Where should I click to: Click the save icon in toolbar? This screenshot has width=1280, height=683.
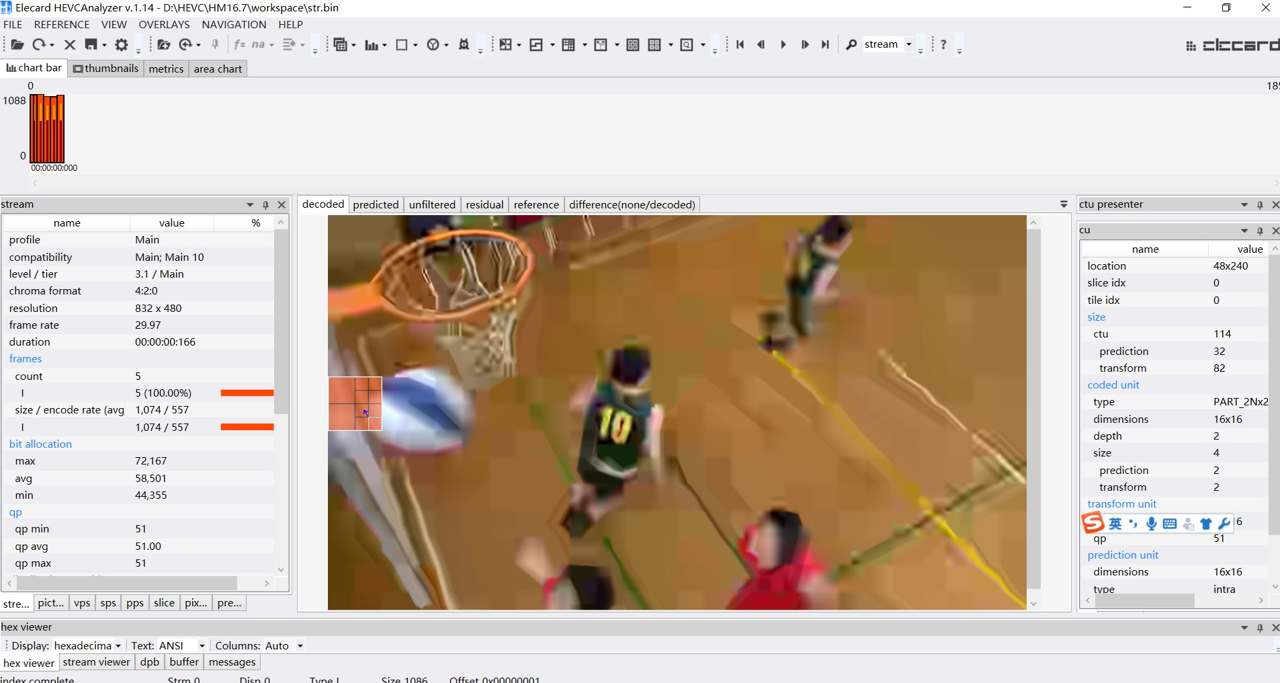tap(91, 44)
